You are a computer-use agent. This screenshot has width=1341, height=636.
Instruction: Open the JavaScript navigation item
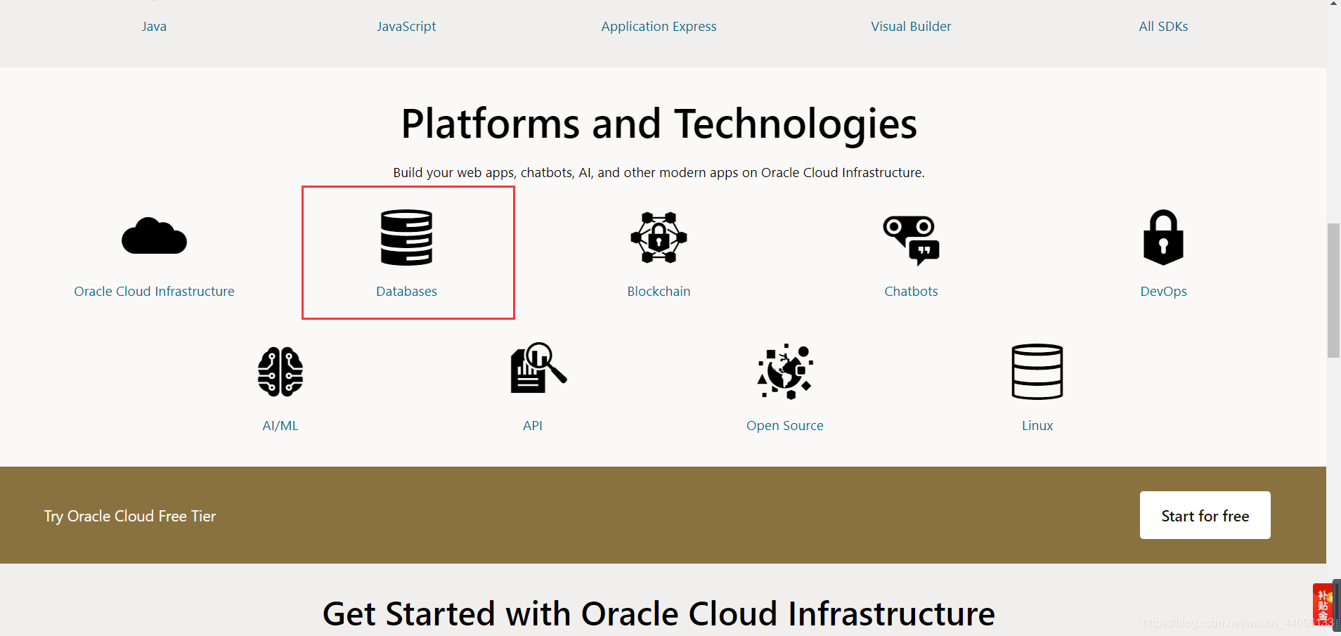click(406, 26)
